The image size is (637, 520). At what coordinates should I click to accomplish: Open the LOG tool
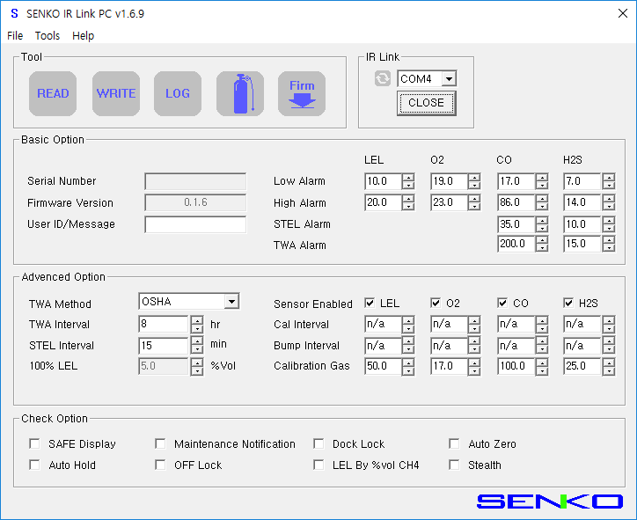178,94
